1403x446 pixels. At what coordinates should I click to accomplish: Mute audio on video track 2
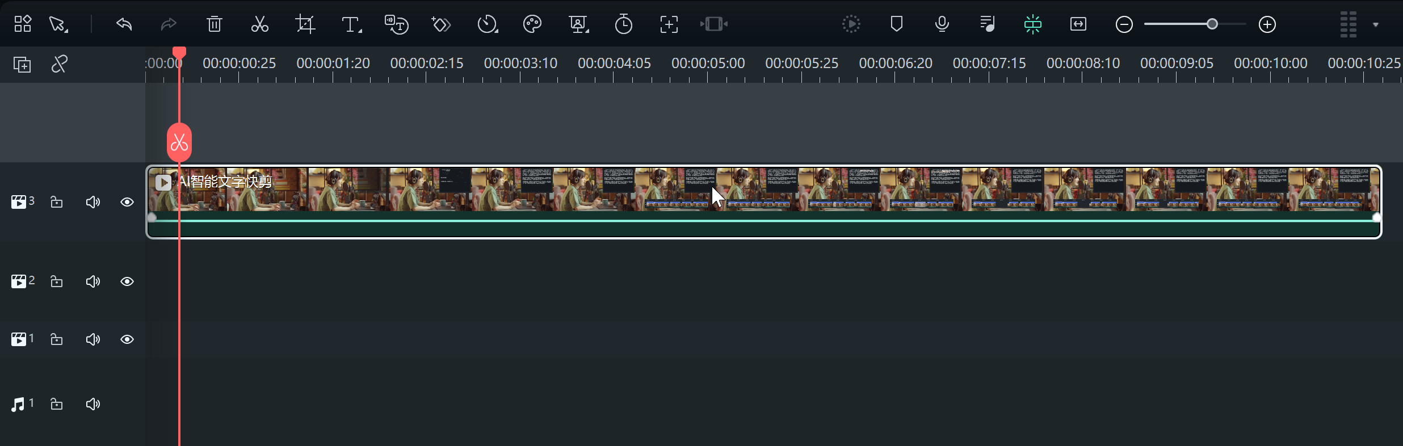93,281
